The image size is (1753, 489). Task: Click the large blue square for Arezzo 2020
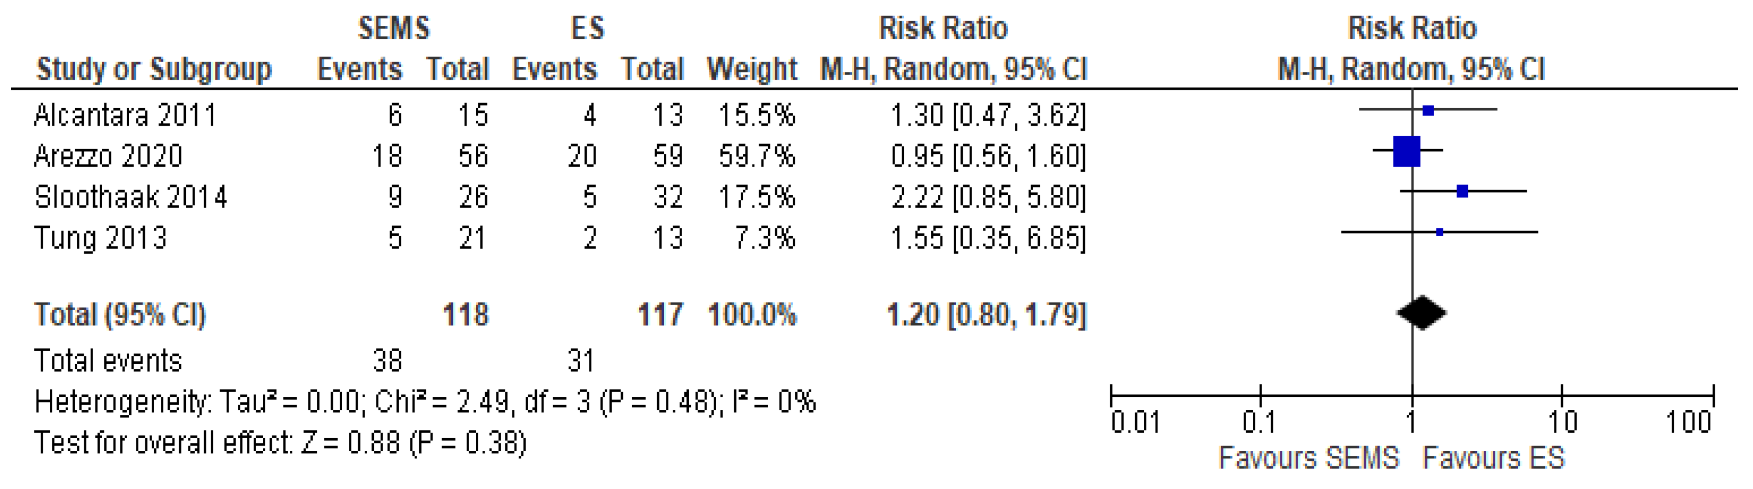click(1406, 151)
